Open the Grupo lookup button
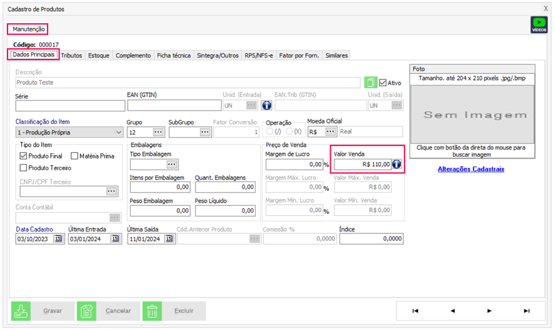The height and width of the screenshot is (330, 555). 158,132
